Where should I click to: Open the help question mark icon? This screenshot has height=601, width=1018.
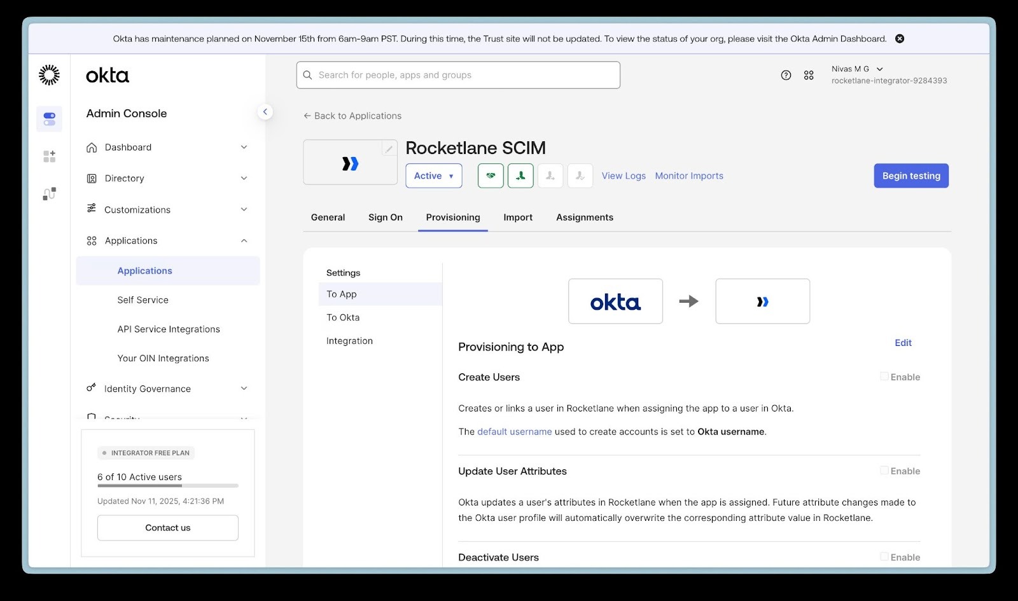[786, 75]
